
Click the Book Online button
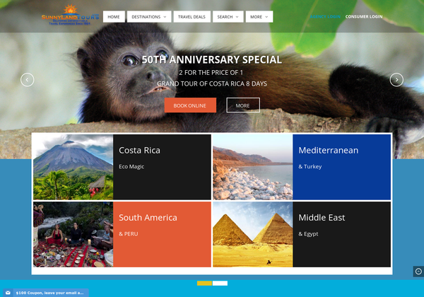coord(190,105)
